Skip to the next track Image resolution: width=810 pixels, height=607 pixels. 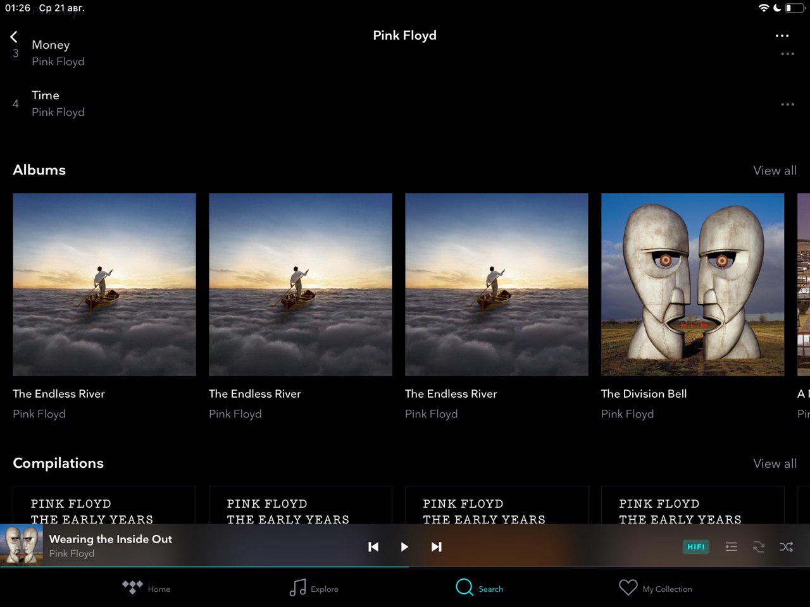click(x=436, y=547)
